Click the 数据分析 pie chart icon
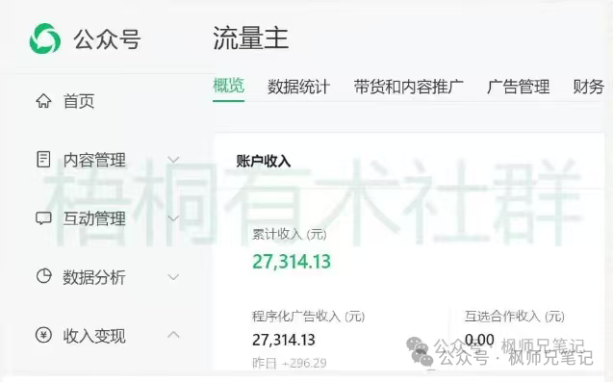This screenshot has height=382, width=613. (43, 276)
